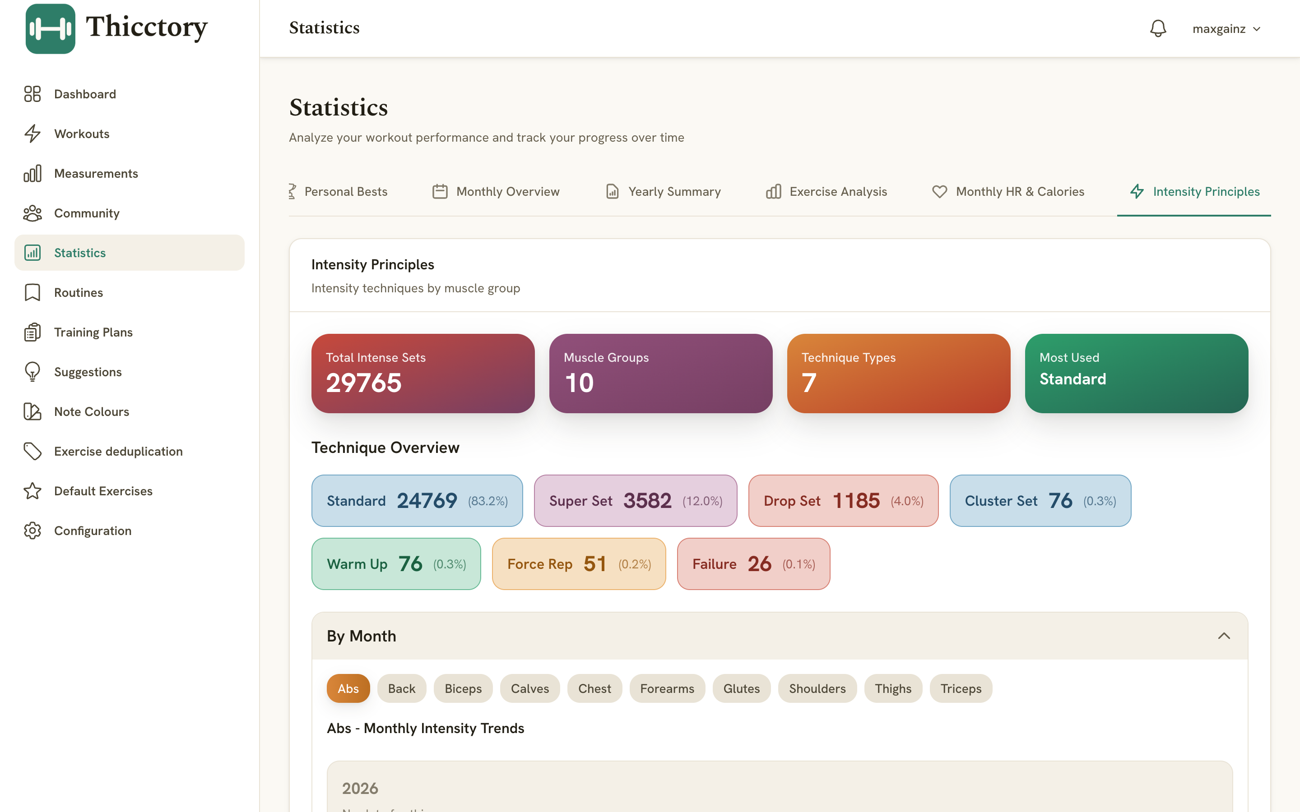Select the Biceps muscle group chip

click(x=463, y=688)
